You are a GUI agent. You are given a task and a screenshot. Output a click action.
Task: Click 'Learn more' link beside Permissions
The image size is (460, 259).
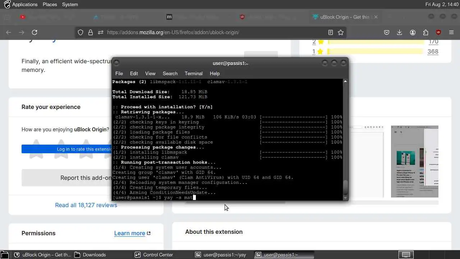point(129,233)
